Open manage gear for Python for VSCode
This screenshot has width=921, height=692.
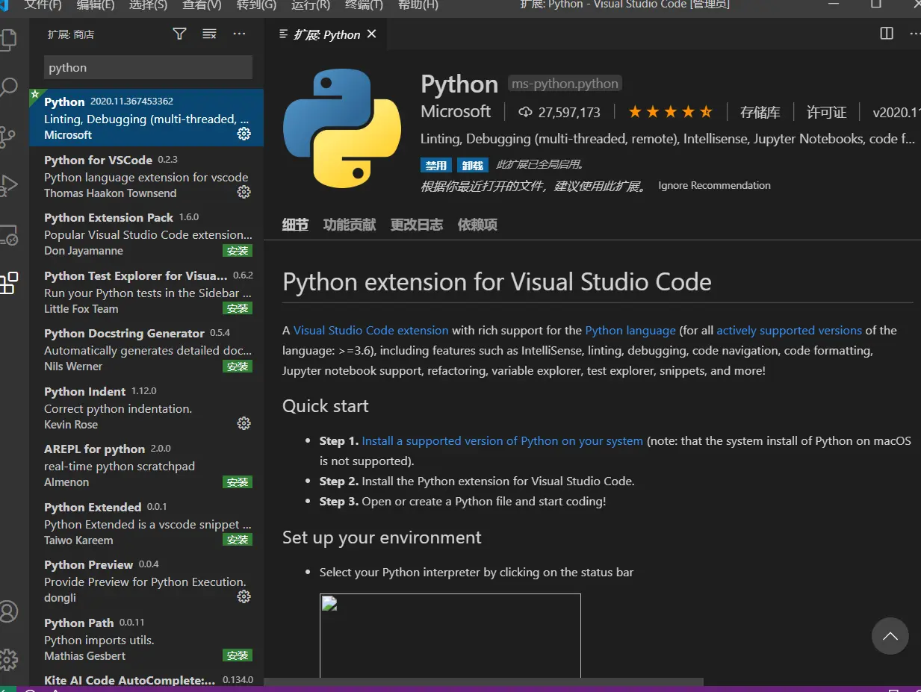pyautogui.click(x=244, y=192)
